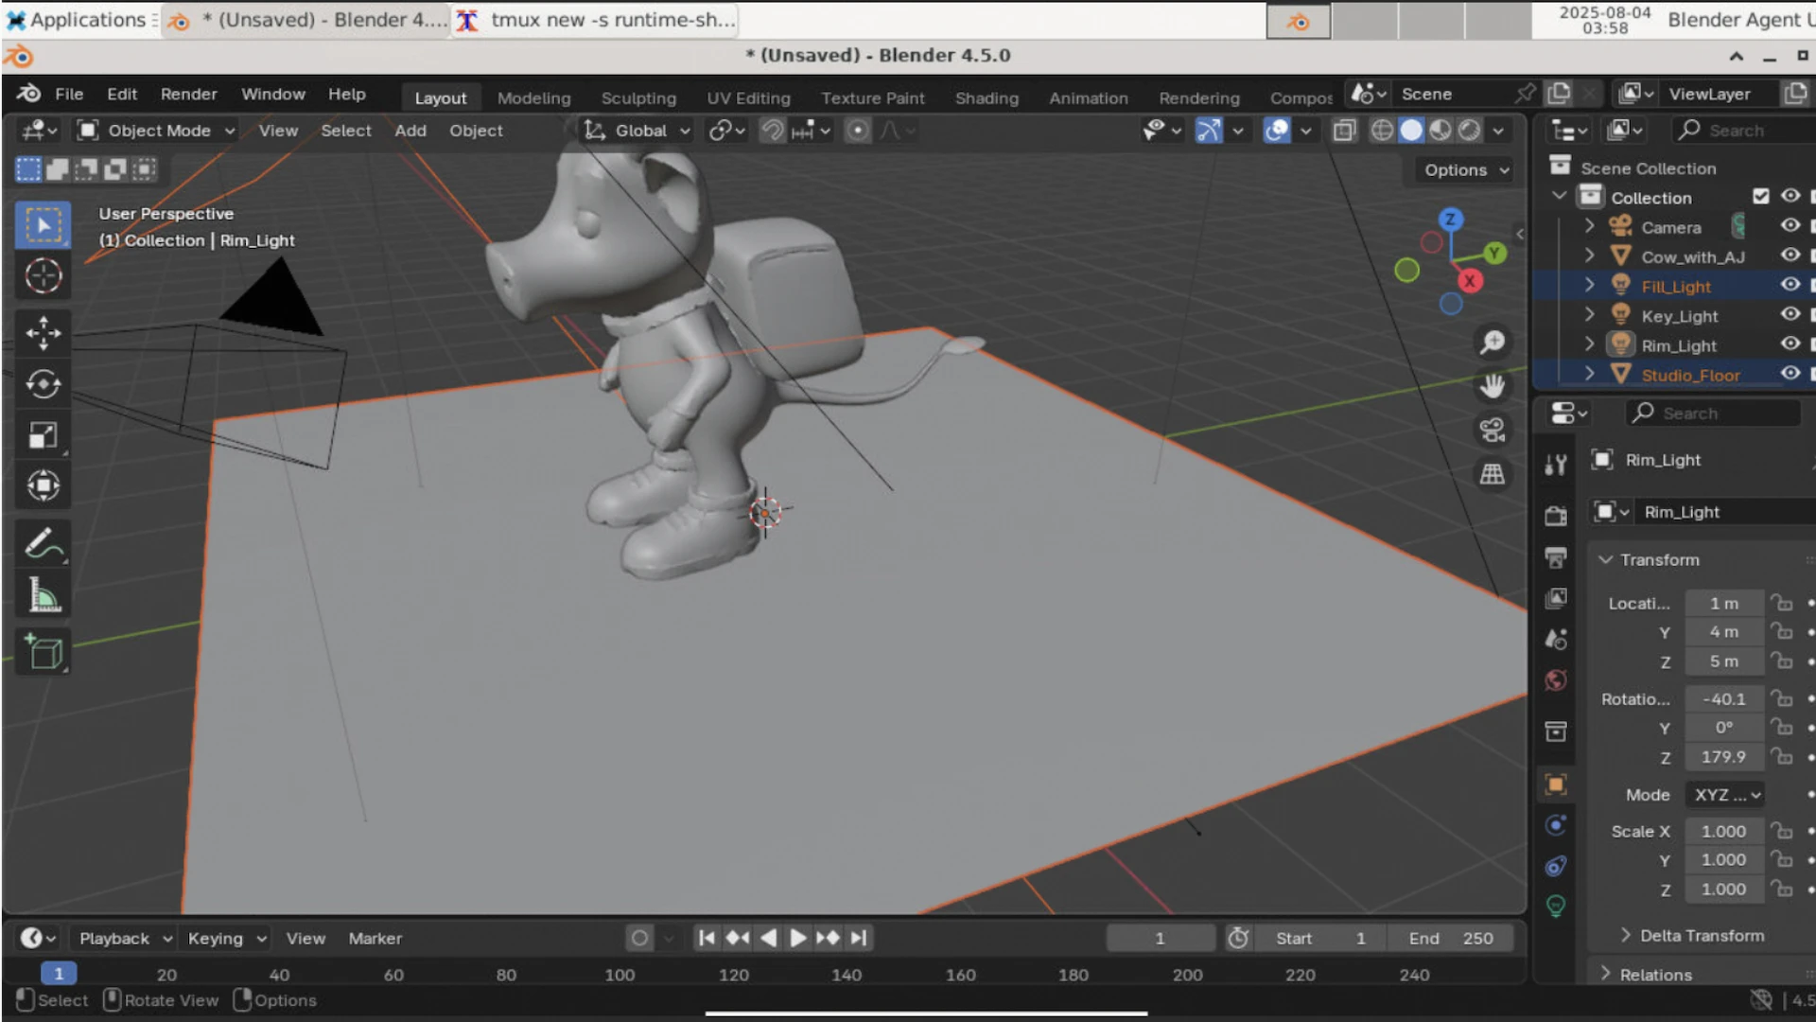1816x1022 pixels.
Task: Switch to the Shading workspace tab
Action: [987, 97]
